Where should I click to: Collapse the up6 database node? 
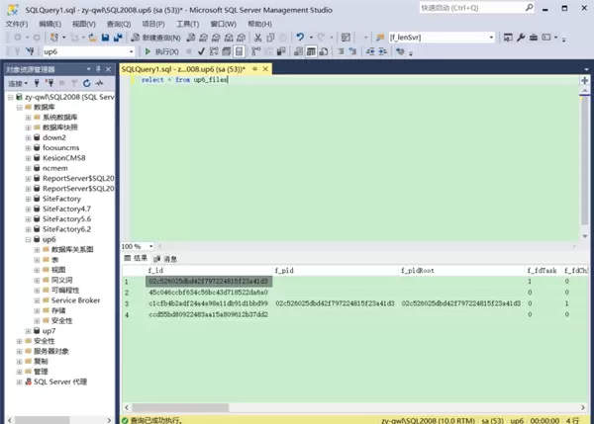27,239
